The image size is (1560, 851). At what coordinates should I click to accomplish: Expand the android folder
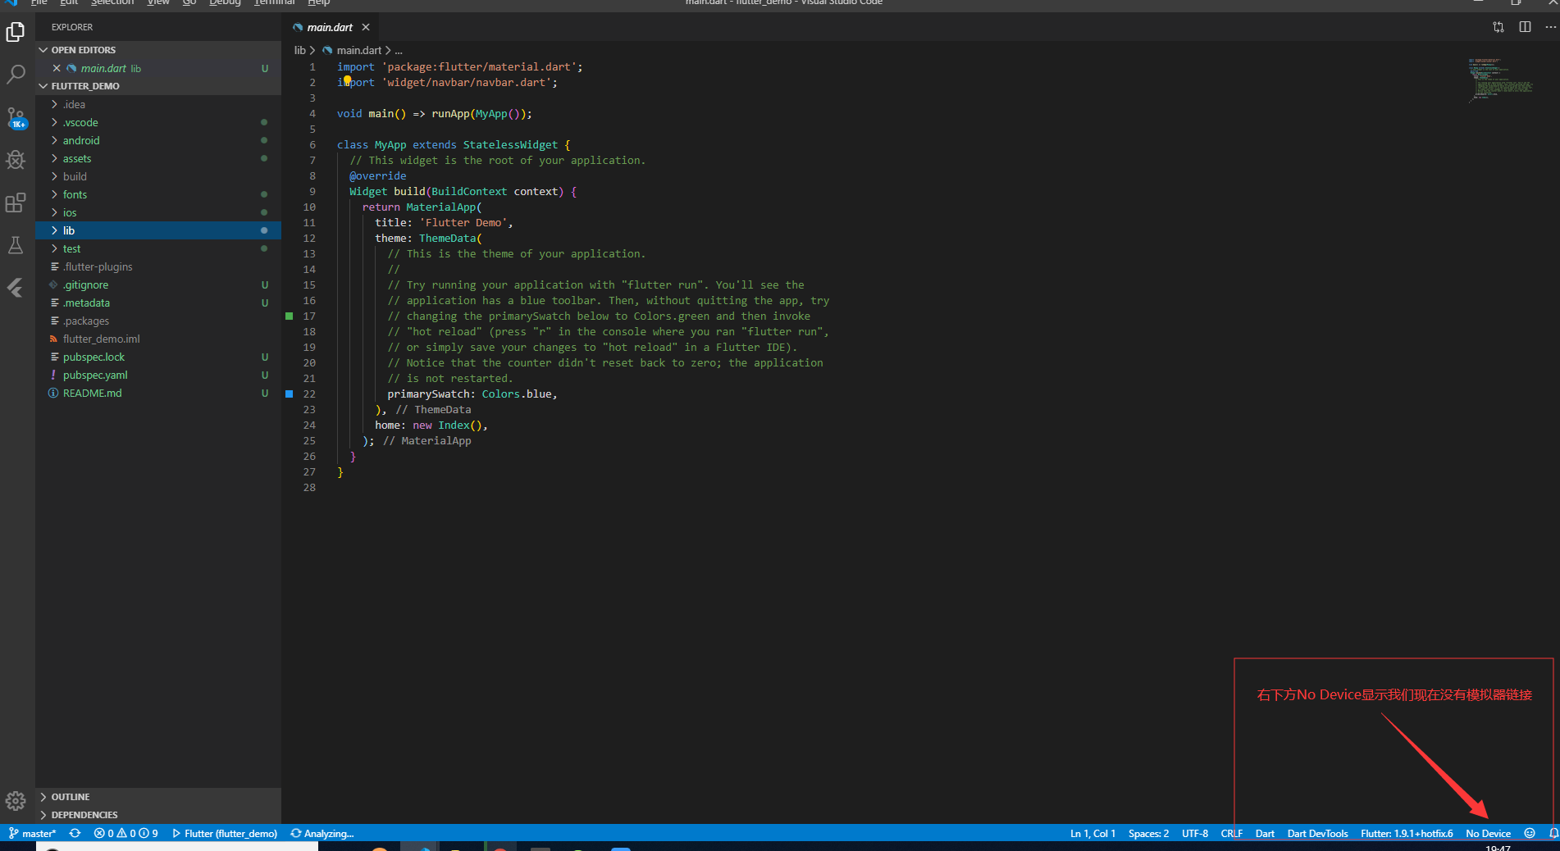click(81, 141)
